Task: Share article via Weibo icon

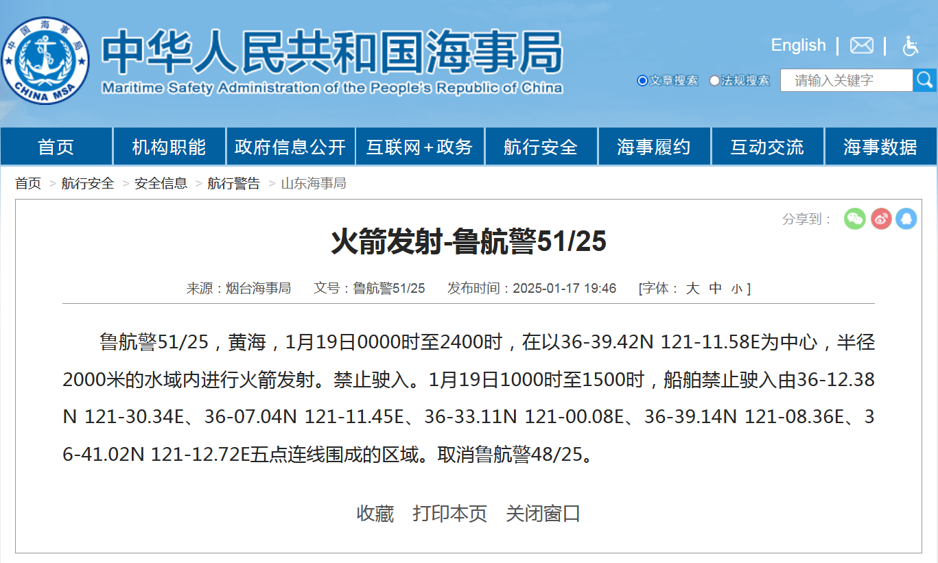Action: tap(881, 219)
